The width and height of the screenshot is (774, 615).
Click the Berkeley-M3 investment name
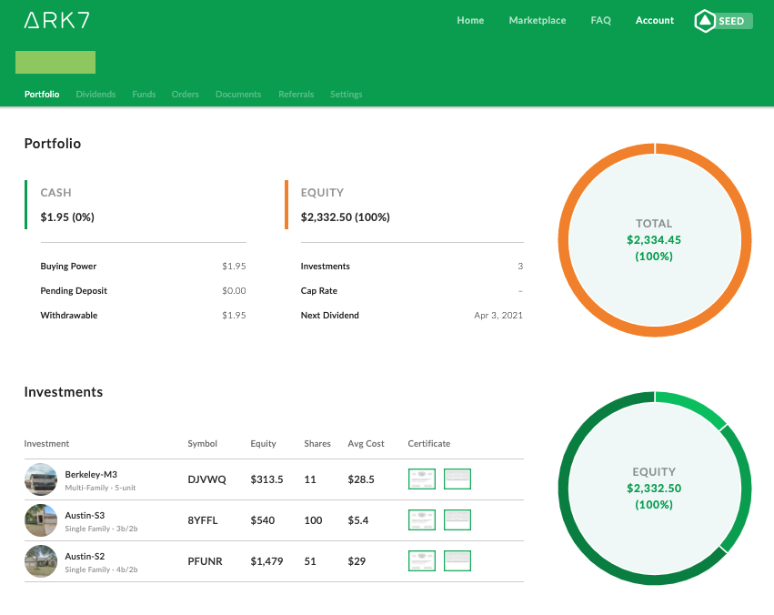point(91,474)
